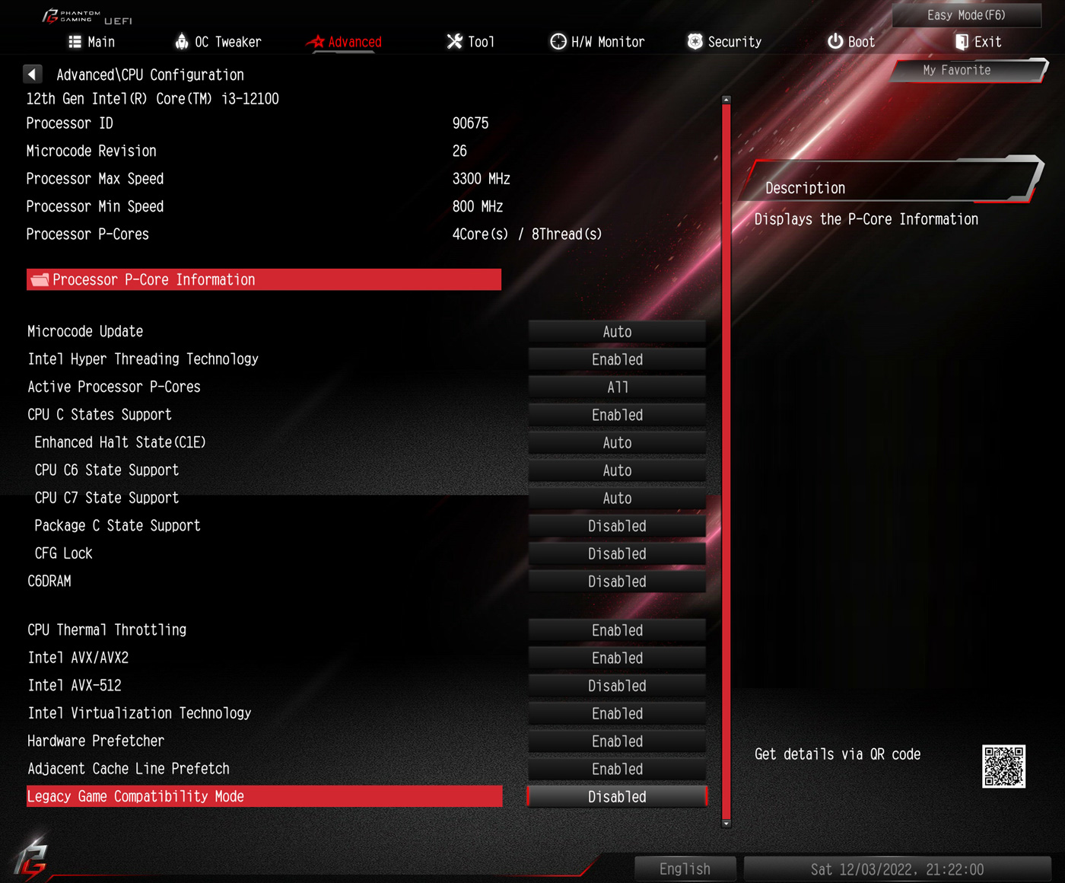
Task: Click the Tool wrench icon
Action: pyautogui.click(x=454, y=41)
